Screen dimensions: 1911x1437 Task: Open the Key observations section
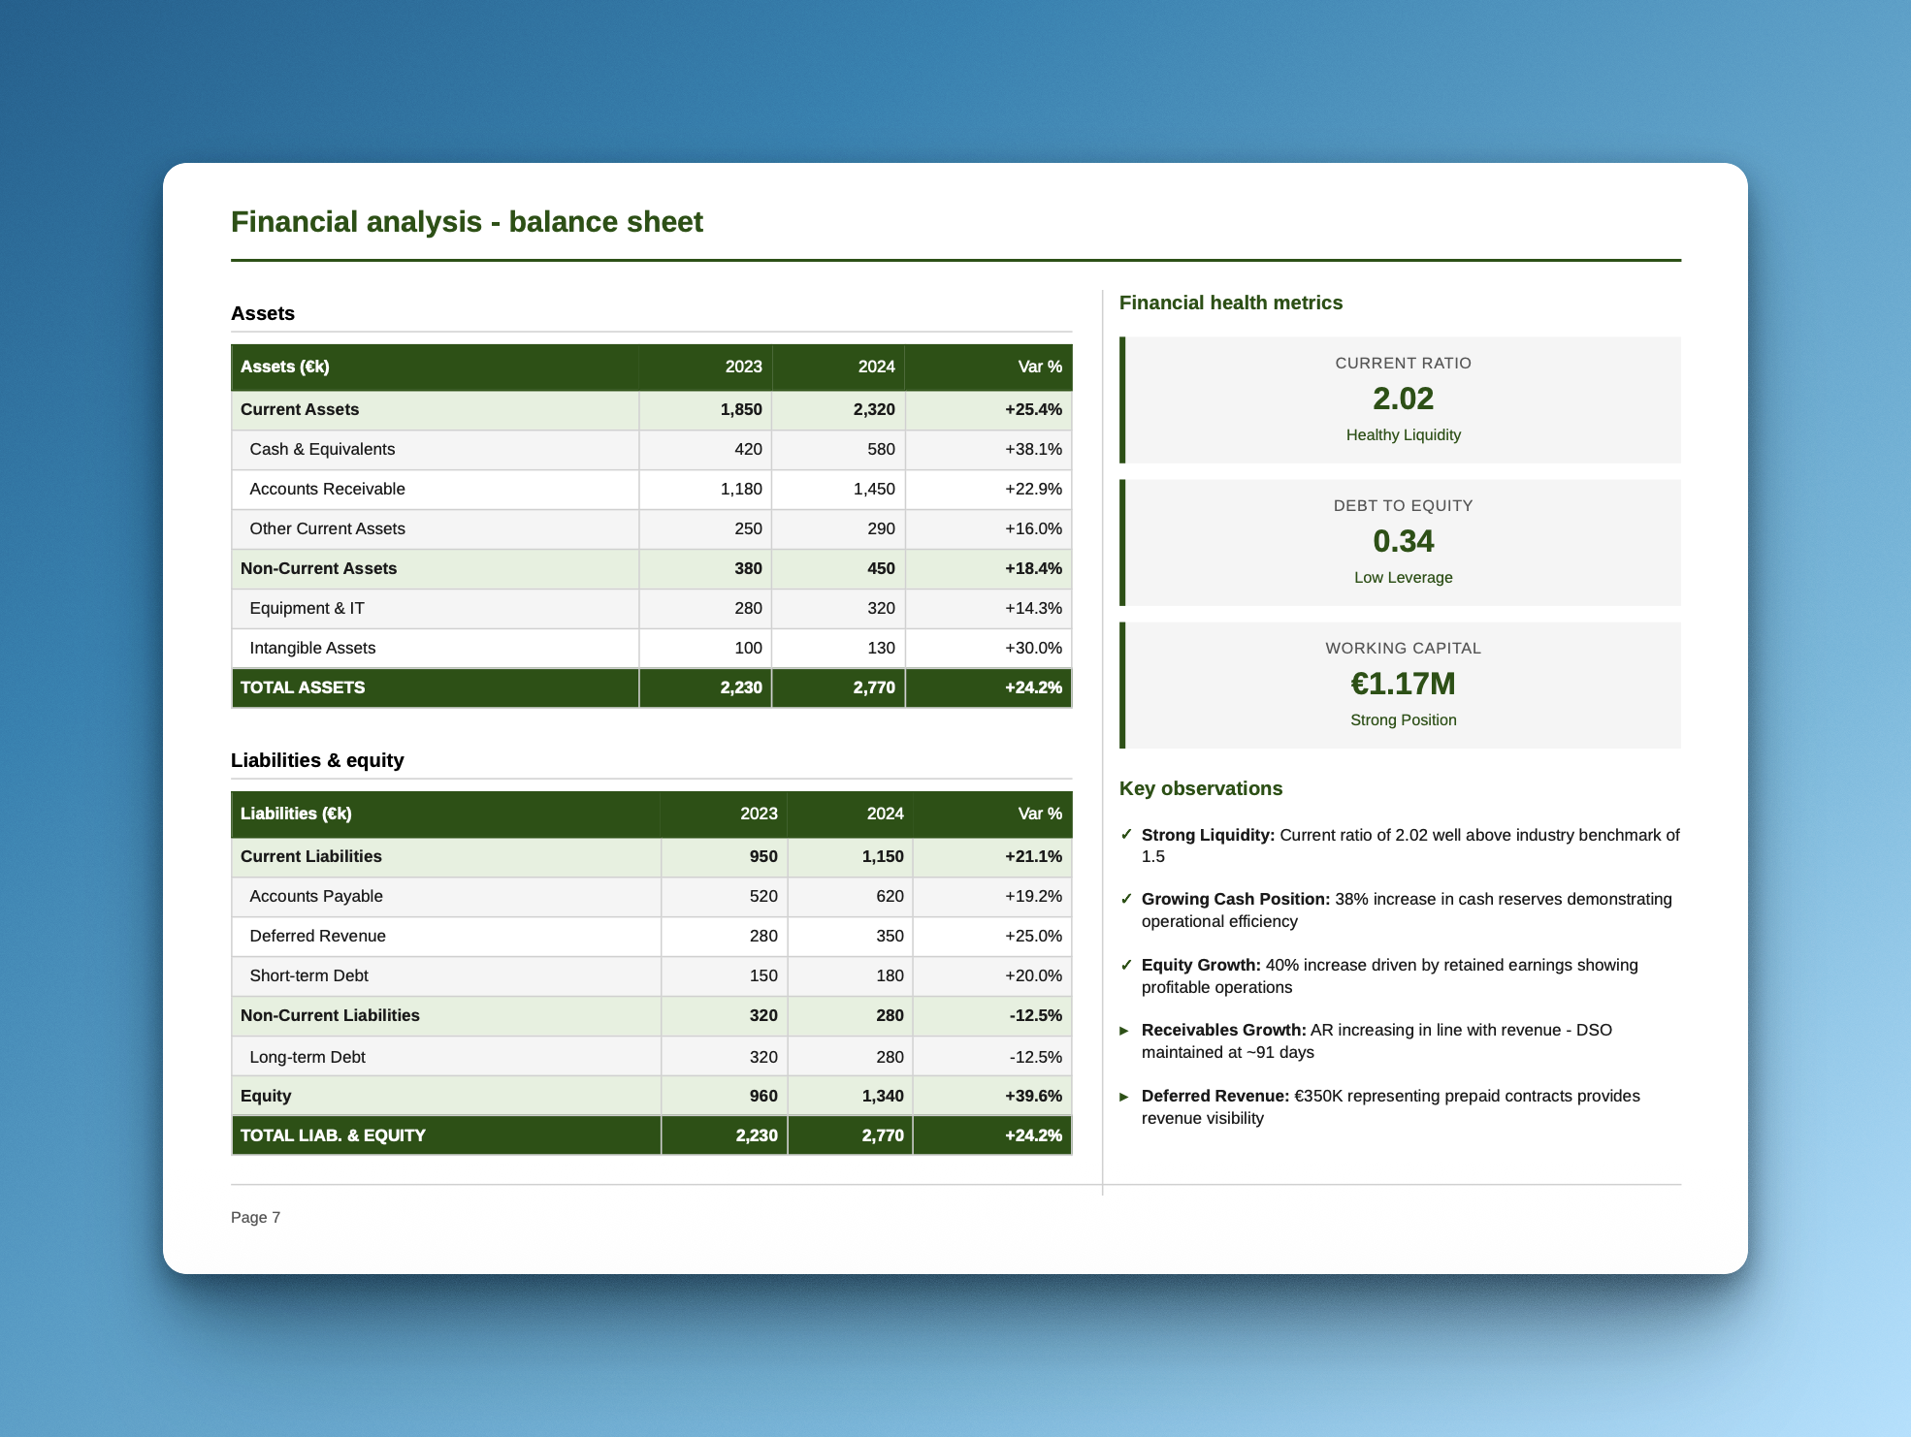tap(1201, 788)
